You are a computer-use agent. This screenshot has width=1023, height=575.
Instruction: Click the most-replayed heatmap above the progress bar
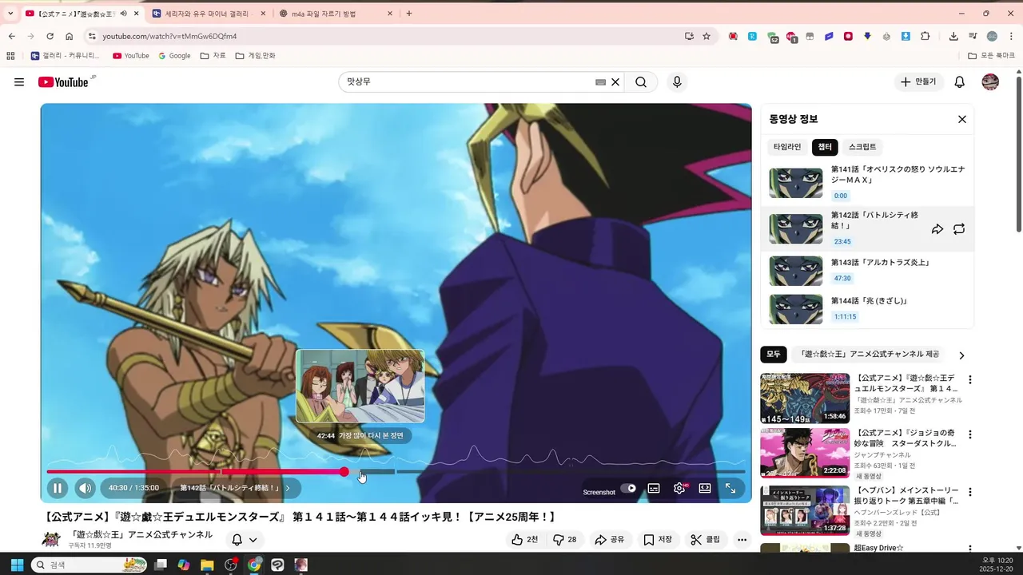pyautogui.click(x=396, y=457)
